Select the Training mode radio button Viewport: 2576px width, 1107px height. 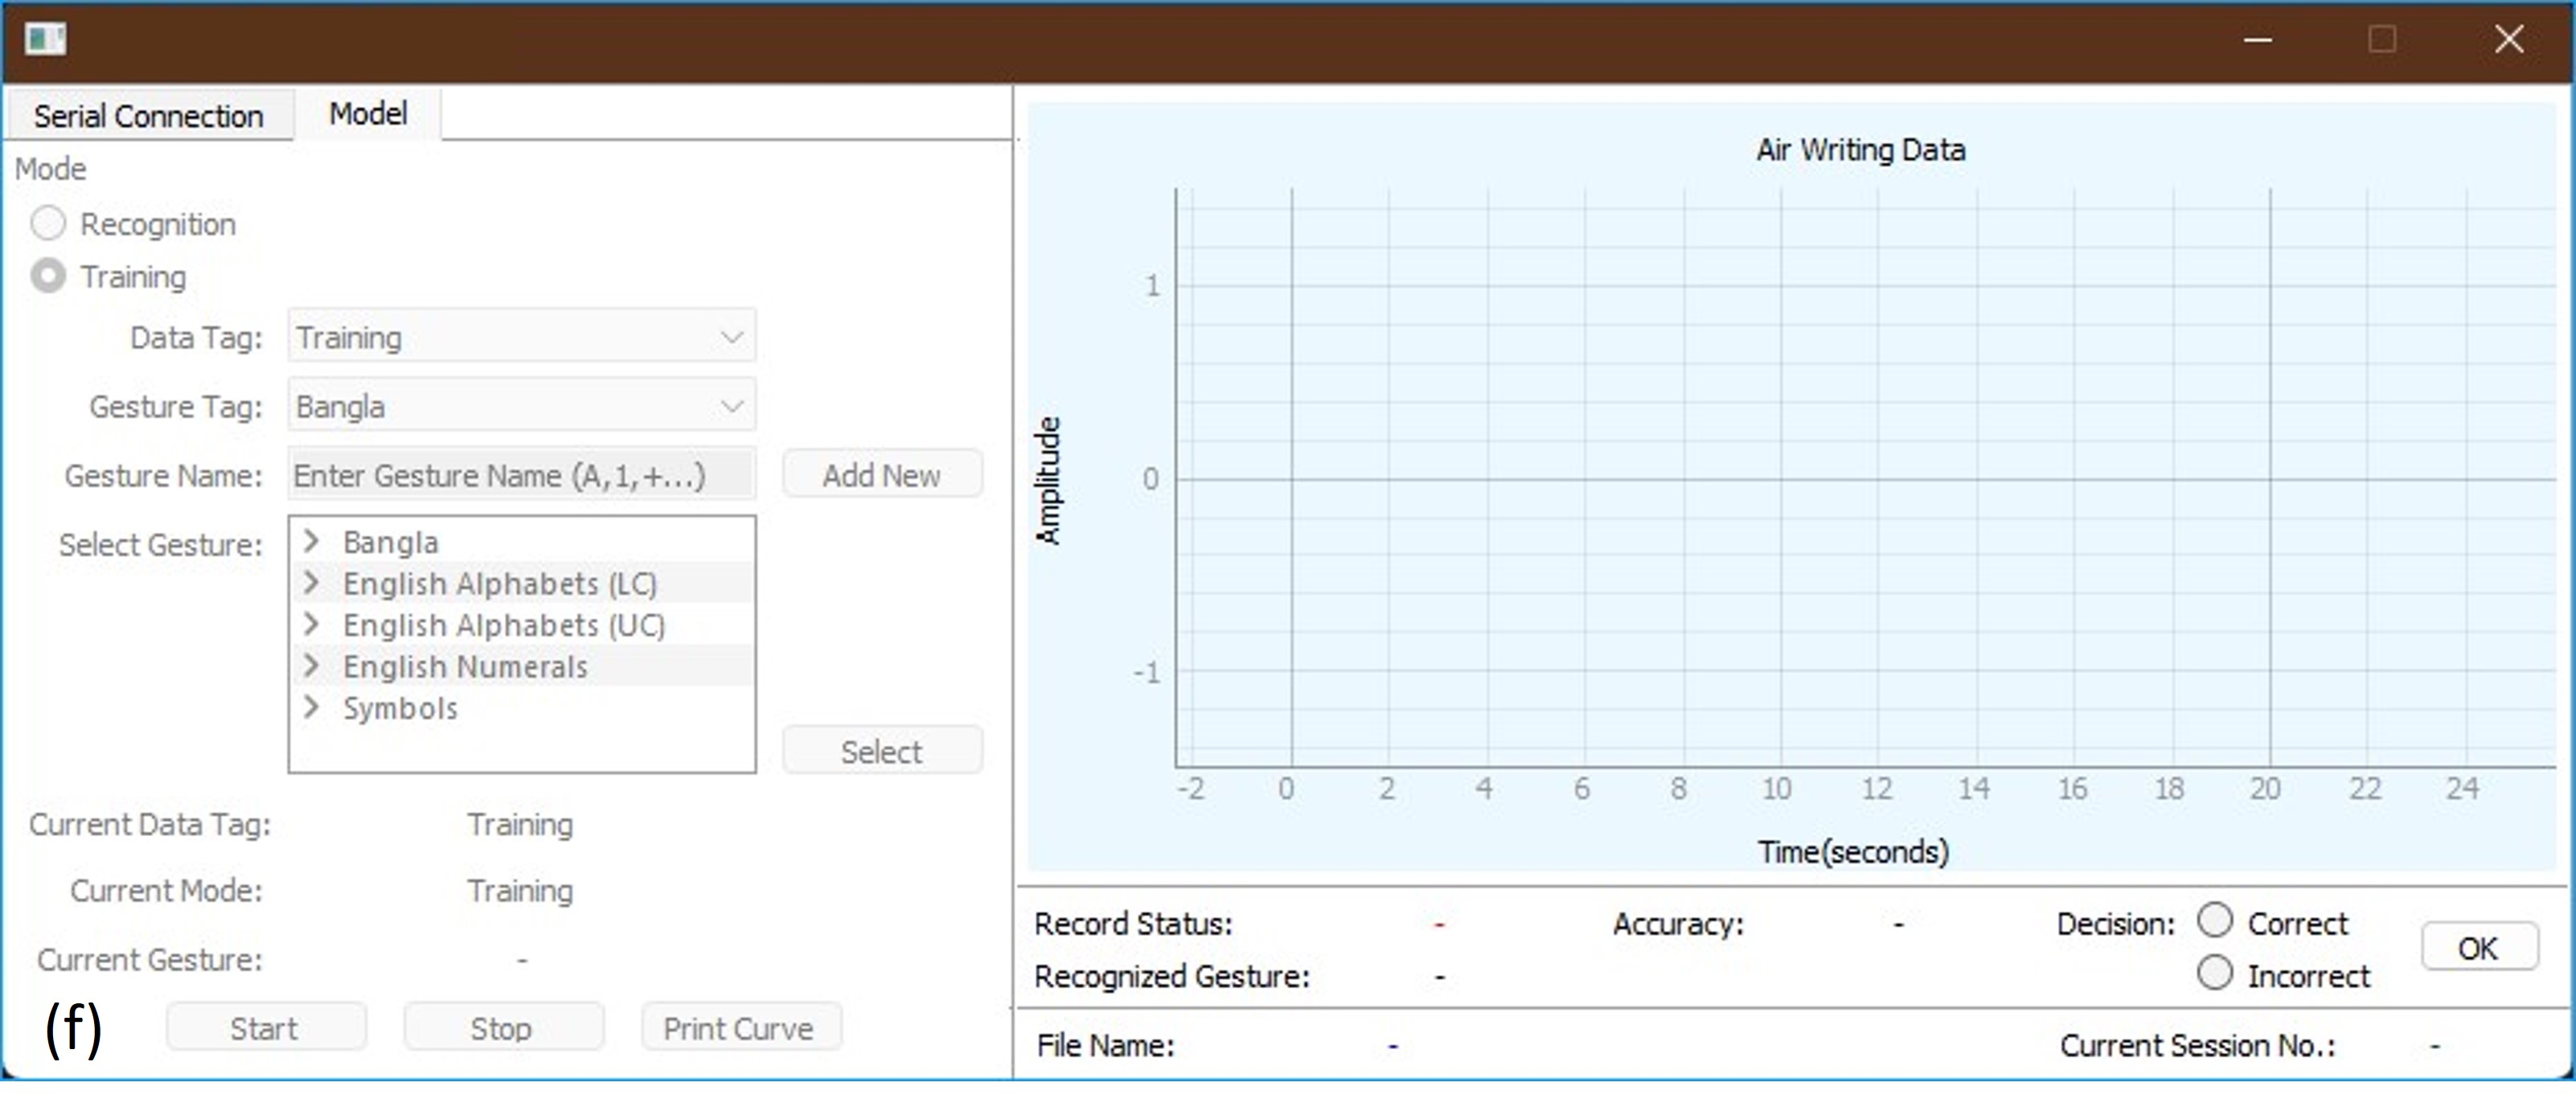point(48,275)
